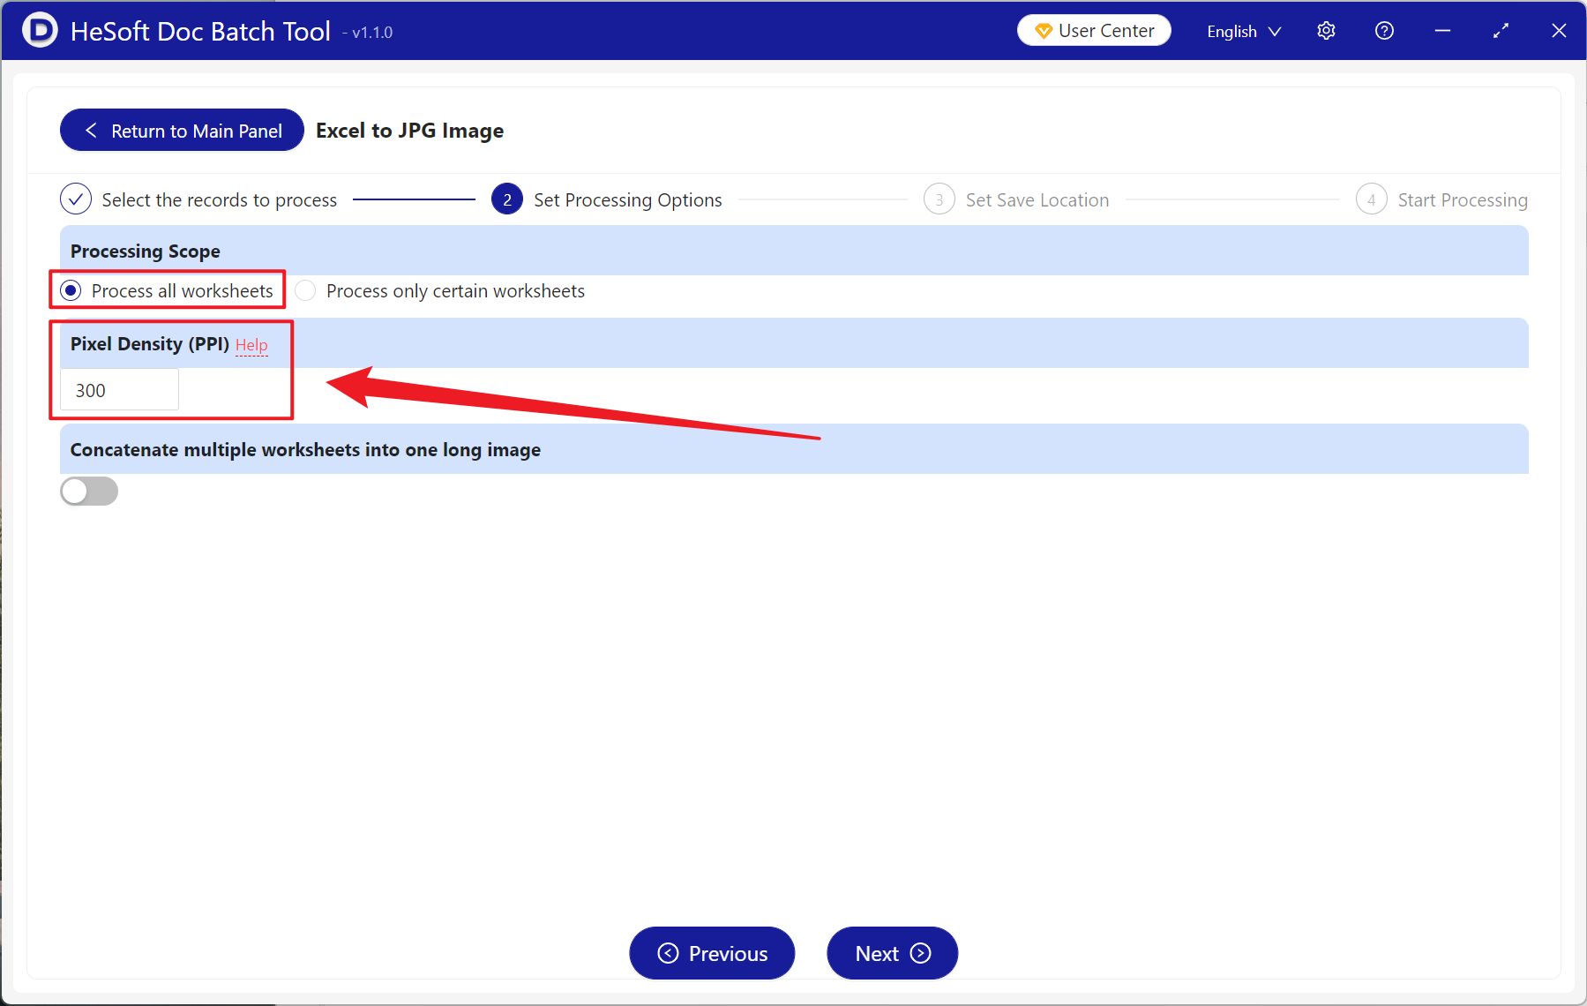Click the step 3 Set Save Location
The height and width of the screenshot is (1006, 1587).
[1016, 199]
